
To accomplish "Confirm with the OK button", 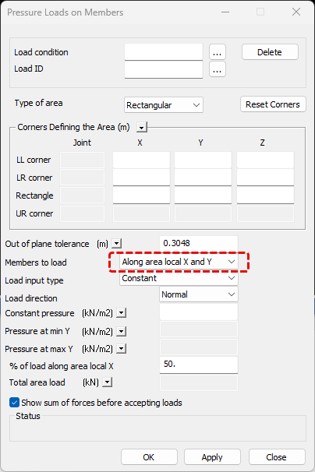I will click(149, 457).
